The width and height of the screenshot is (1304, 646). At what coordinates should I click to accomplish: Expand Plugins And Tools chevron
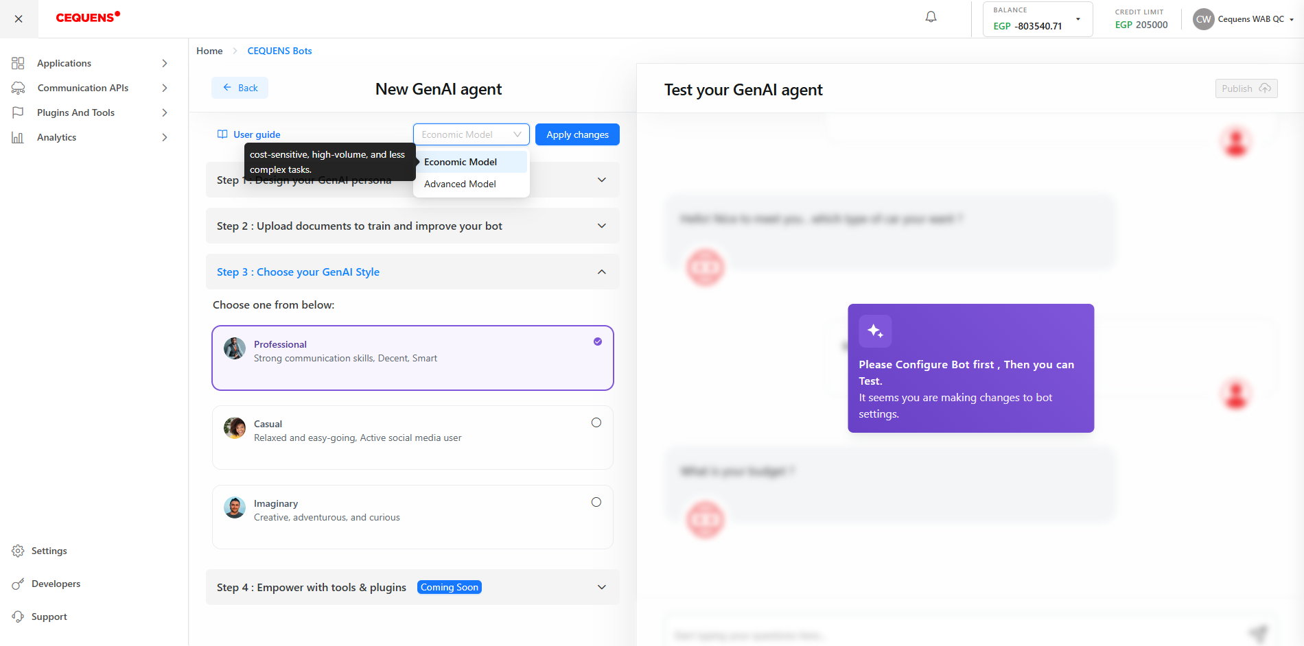click(164, 112)
